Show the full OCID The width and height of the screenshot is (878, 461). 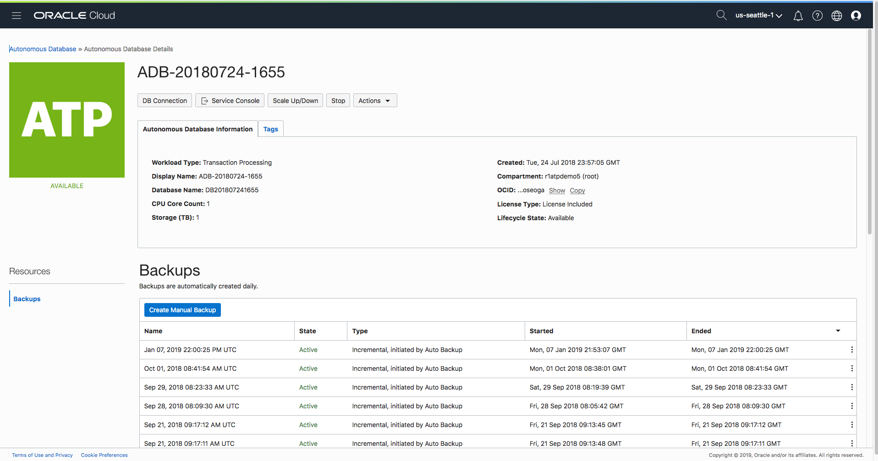point(557,190)
